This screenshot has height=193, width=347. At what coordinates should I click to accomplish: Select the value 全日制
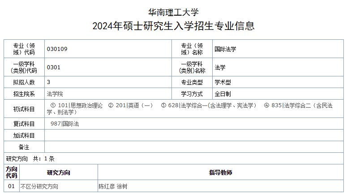[x=223, y=94]
